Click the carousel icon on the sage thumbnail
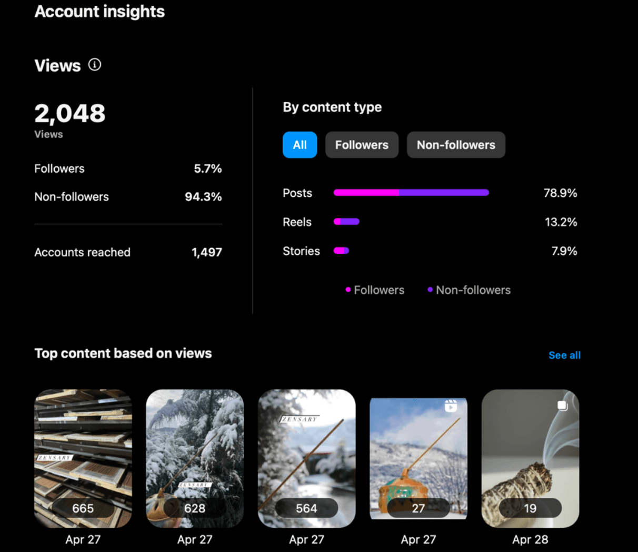The width and height of the screenshot is (638, 552). [562, 406]
